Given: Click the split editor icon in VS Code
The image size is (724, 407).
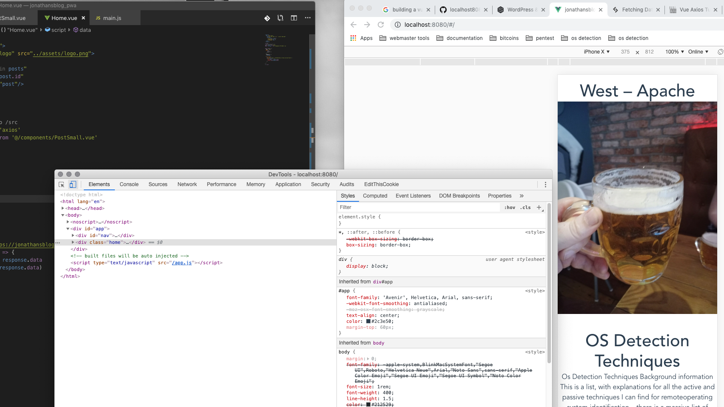Looking at the screenshot, I should click(x=294, y=18).
